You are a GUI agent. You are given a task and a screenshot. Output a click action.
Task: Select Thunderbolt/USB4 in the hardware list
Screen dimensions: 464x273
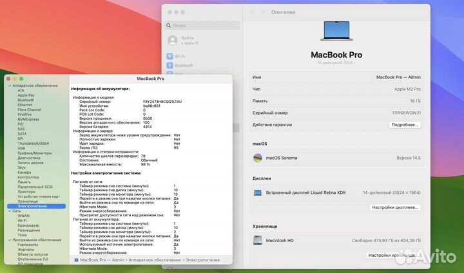[x=33, y=144]
